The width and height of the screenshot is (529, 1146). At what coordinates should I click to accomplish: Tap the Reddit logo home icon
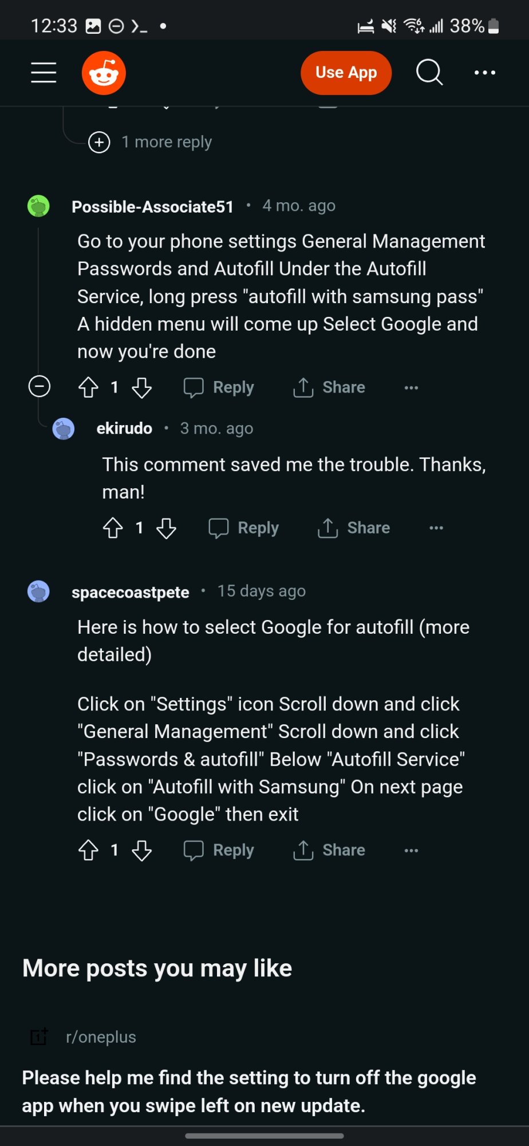click(104, 73)
